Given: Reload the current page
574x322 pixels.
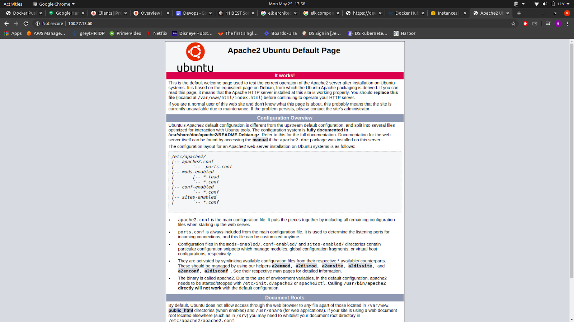Looking at the screenshot, I should tap(26, 24).
